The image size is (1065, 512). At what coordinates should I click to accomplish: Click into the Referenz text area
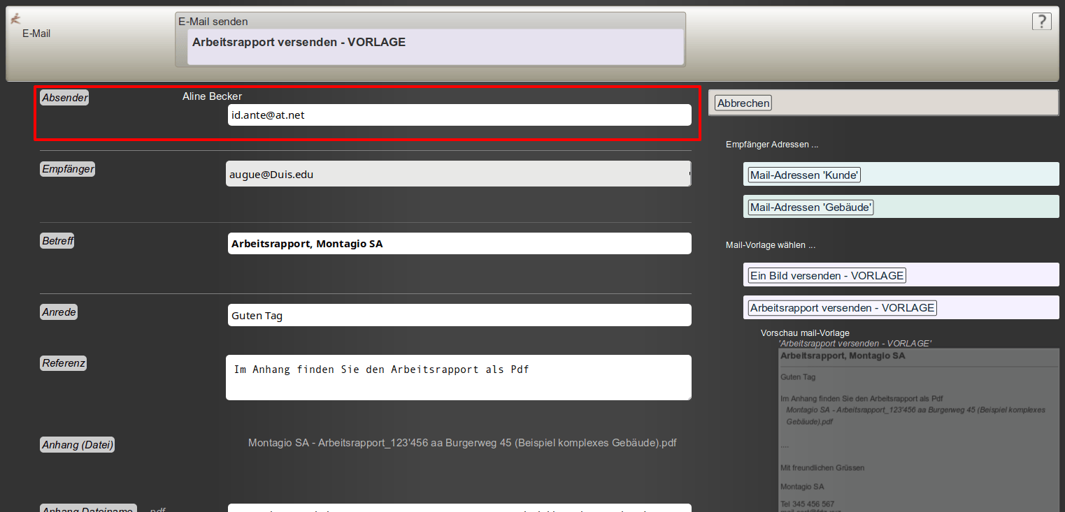tap(458, 378)
